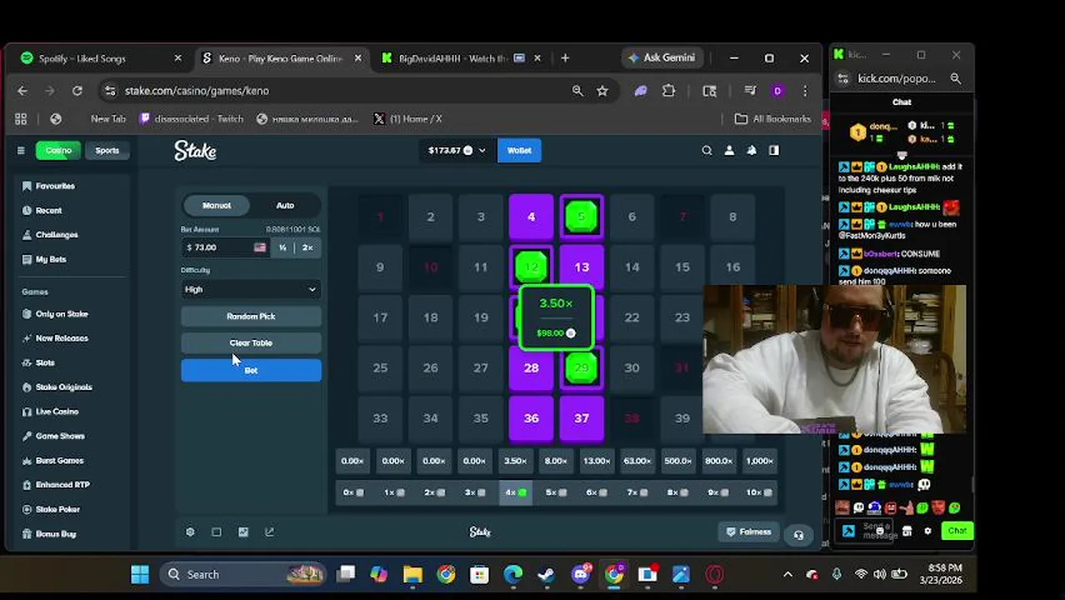Viewport: 1065px width, 600px height.
Task: Open Chrome's three-dot menu
Action: point(805,91)
